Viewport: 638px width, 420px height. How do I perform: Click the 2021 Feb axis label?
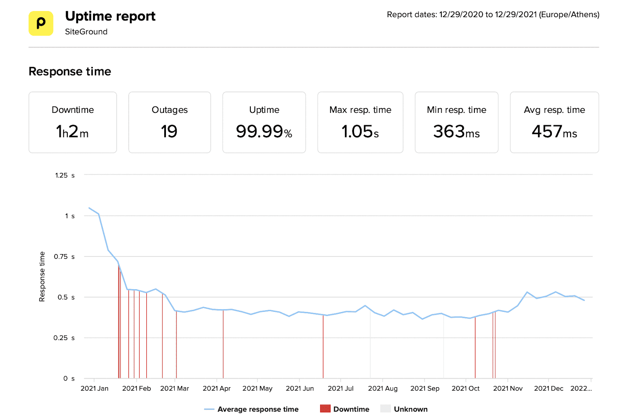click(136, 388)
